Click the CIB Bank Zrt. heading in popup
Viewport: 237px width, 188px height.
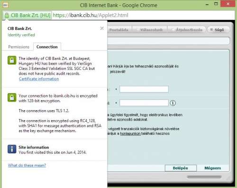[x=20, y=28]
